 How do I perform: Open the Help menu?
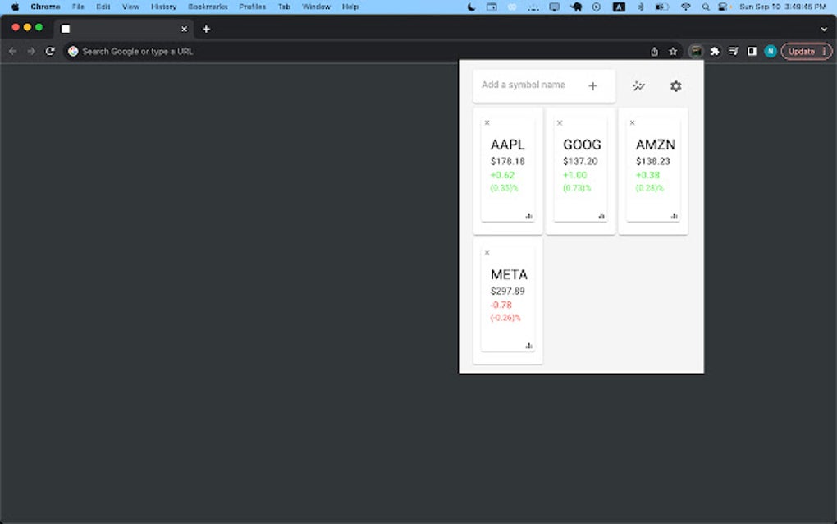point(350,7)
